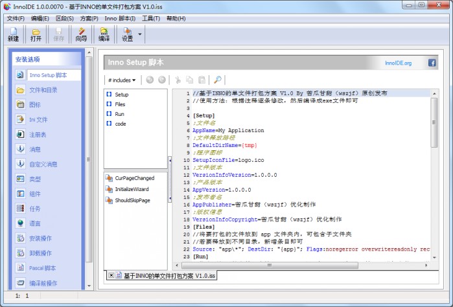
Task: Expand the 设置 dropdown arrow
Action: [x=140, y=34]
